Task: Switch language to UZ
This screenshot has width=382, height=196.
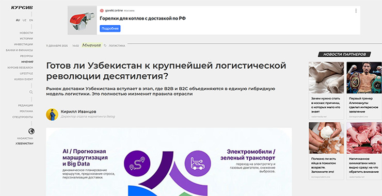Action: coord(24,20)
